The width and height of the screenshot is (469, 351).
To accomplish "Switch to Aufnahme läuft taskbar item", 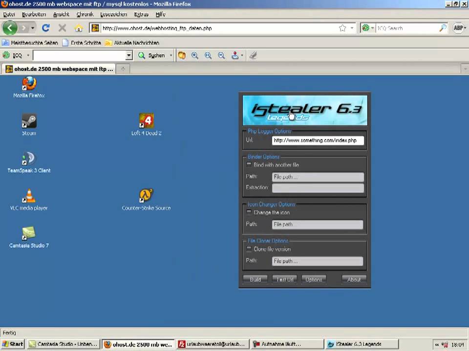I will pyautogui.click(x=287, y=344).
